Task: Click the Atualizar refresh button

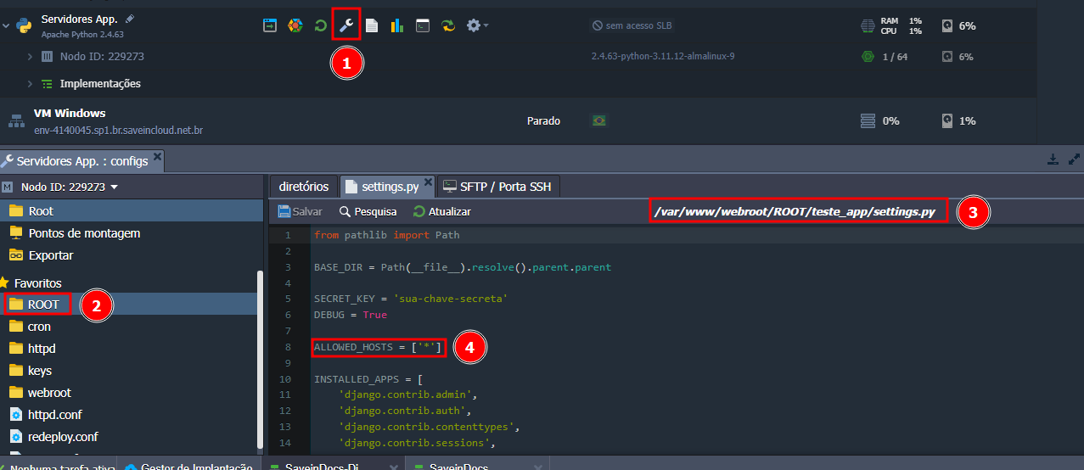Action: (441, 211)
